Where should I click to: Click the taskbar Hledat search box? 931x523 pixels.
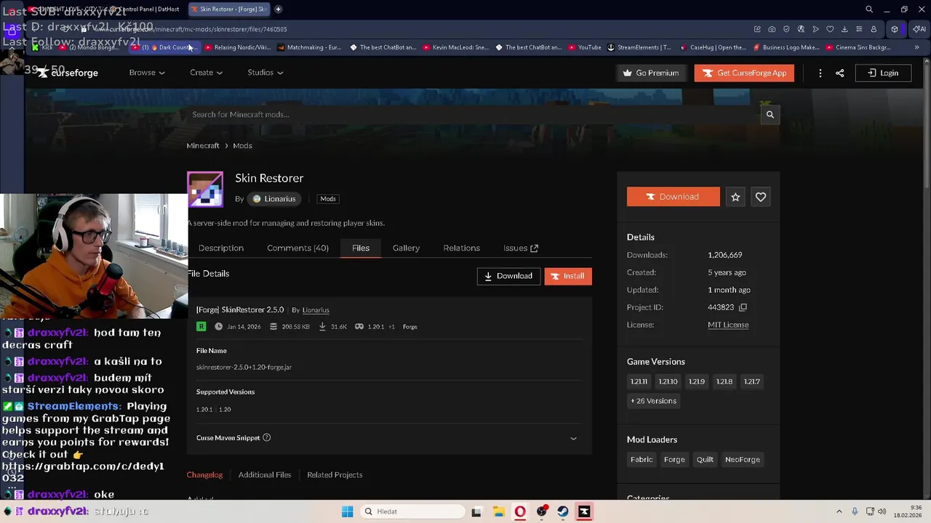coord(412,511)
